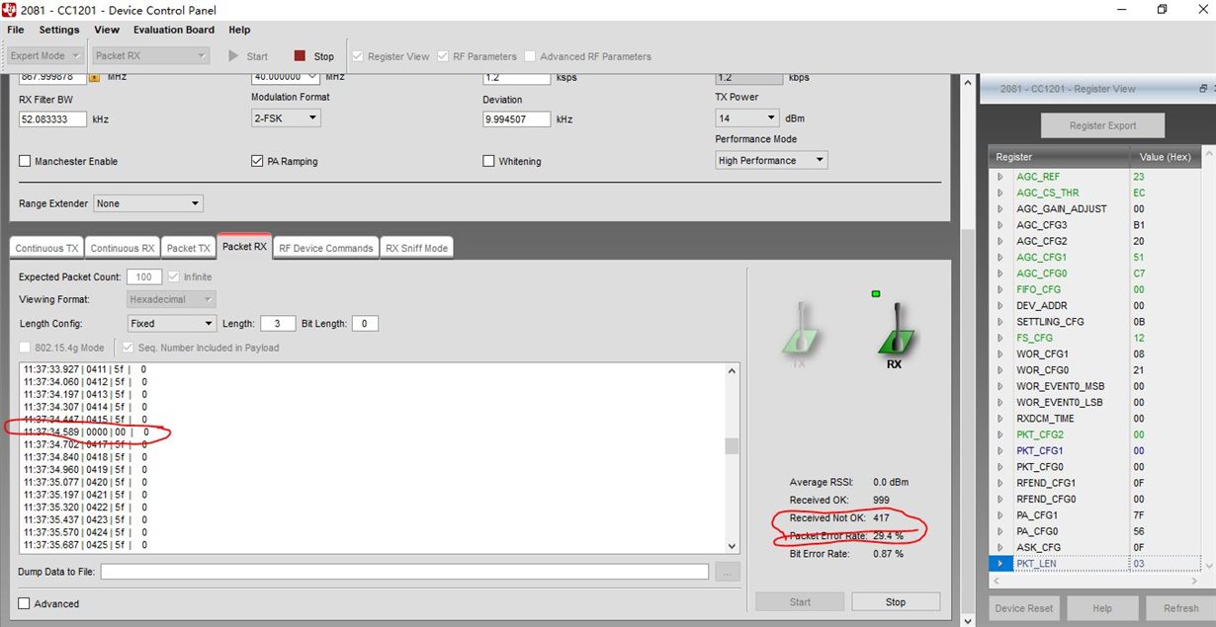Toggle the 802.15.4g Mode checkbox
This screenshot has height=627, width=1216.
pyautogui.click(x=26, y=348)
